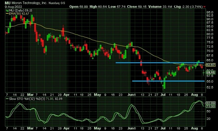Click the Open 58.99 value
The width and height of the screenshot is (218, 131).
pos(79,7)
